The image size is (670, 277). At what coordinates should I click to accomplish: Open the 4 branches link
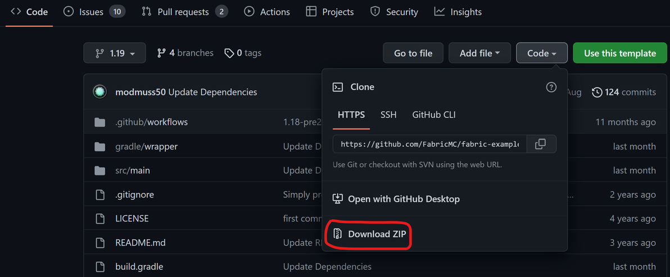(x=185, y=53)
